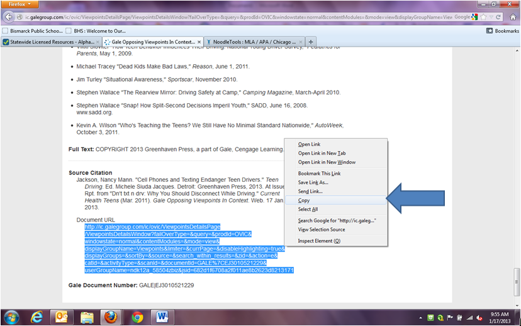The image size is (521, 326).
Task: Click the bookmark star in the address bar
Action: [483, 16]
